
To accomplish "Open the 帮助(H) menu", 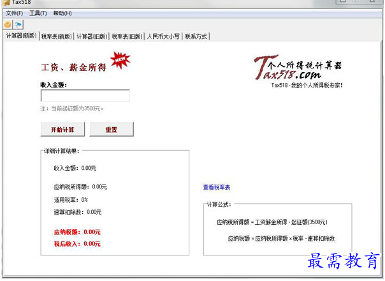I will [x=62, y=13].
